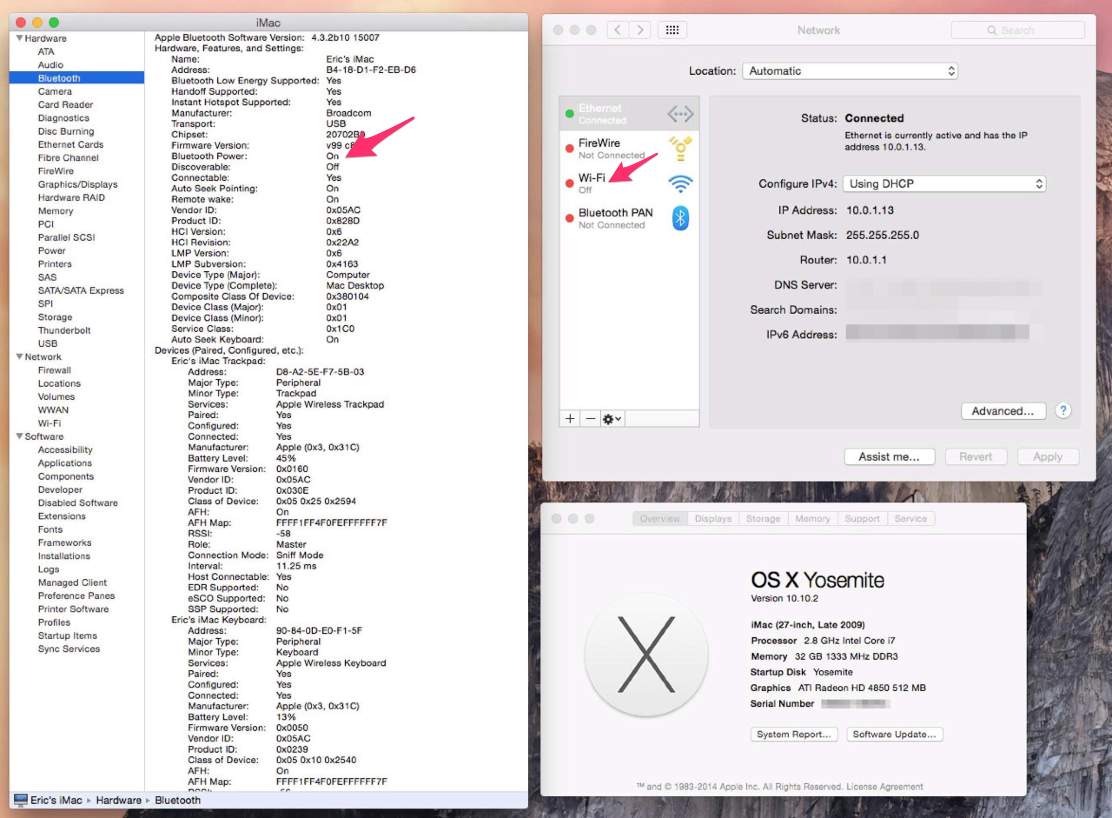Open the Configure IPv4 dropdown
Screen dimensions: 1112x818
[944, 184]
